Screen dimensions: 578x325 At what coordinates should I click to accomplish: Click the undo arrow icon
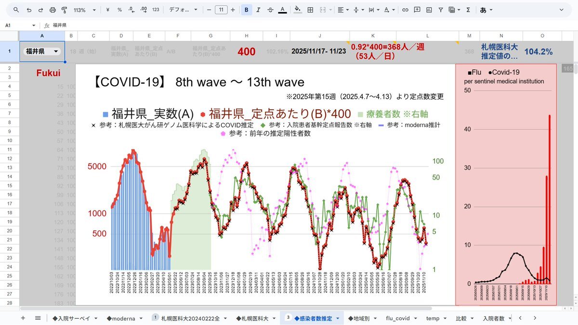(x=29, y=10)
